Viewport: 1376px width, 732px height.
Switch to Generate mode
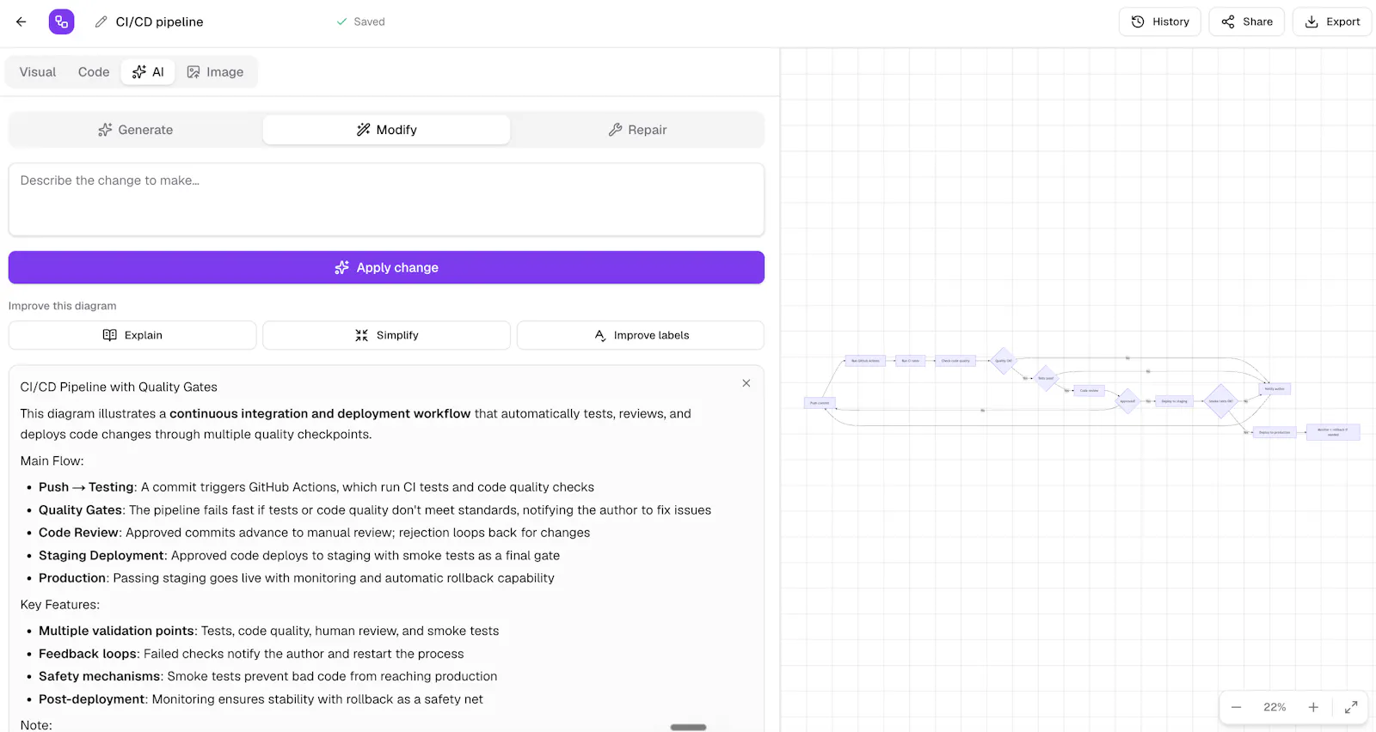click(135, 130)
